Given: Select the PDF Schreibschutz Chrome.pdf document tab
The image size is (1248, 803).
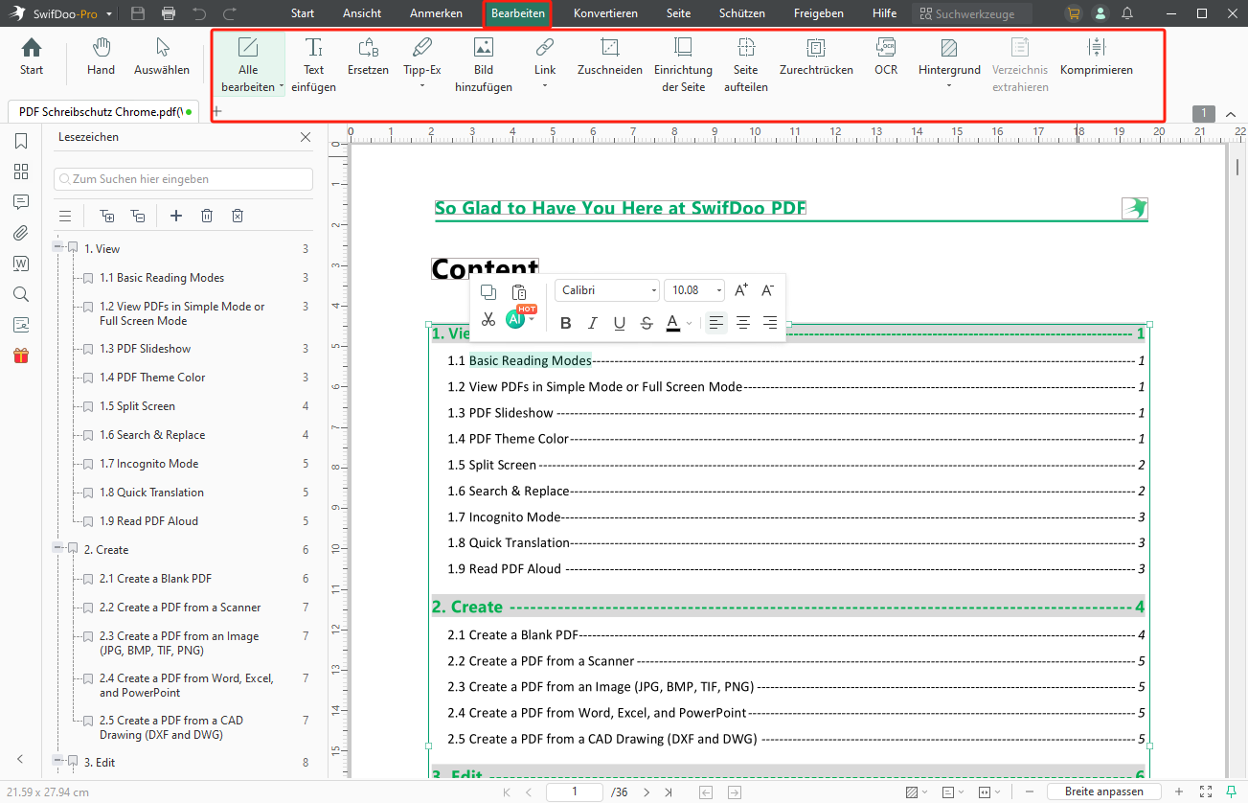Looking at the screenshot, I should coord(102,112).
